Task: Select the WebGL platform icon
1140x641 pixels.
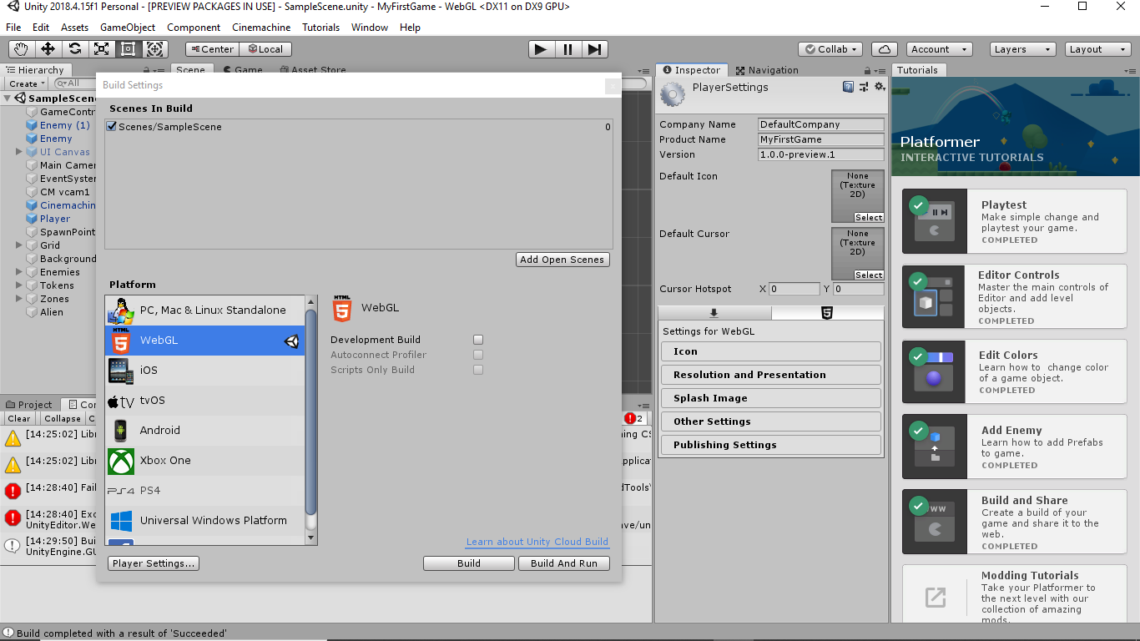Action: pyautogui.click(x=121, y=341)
